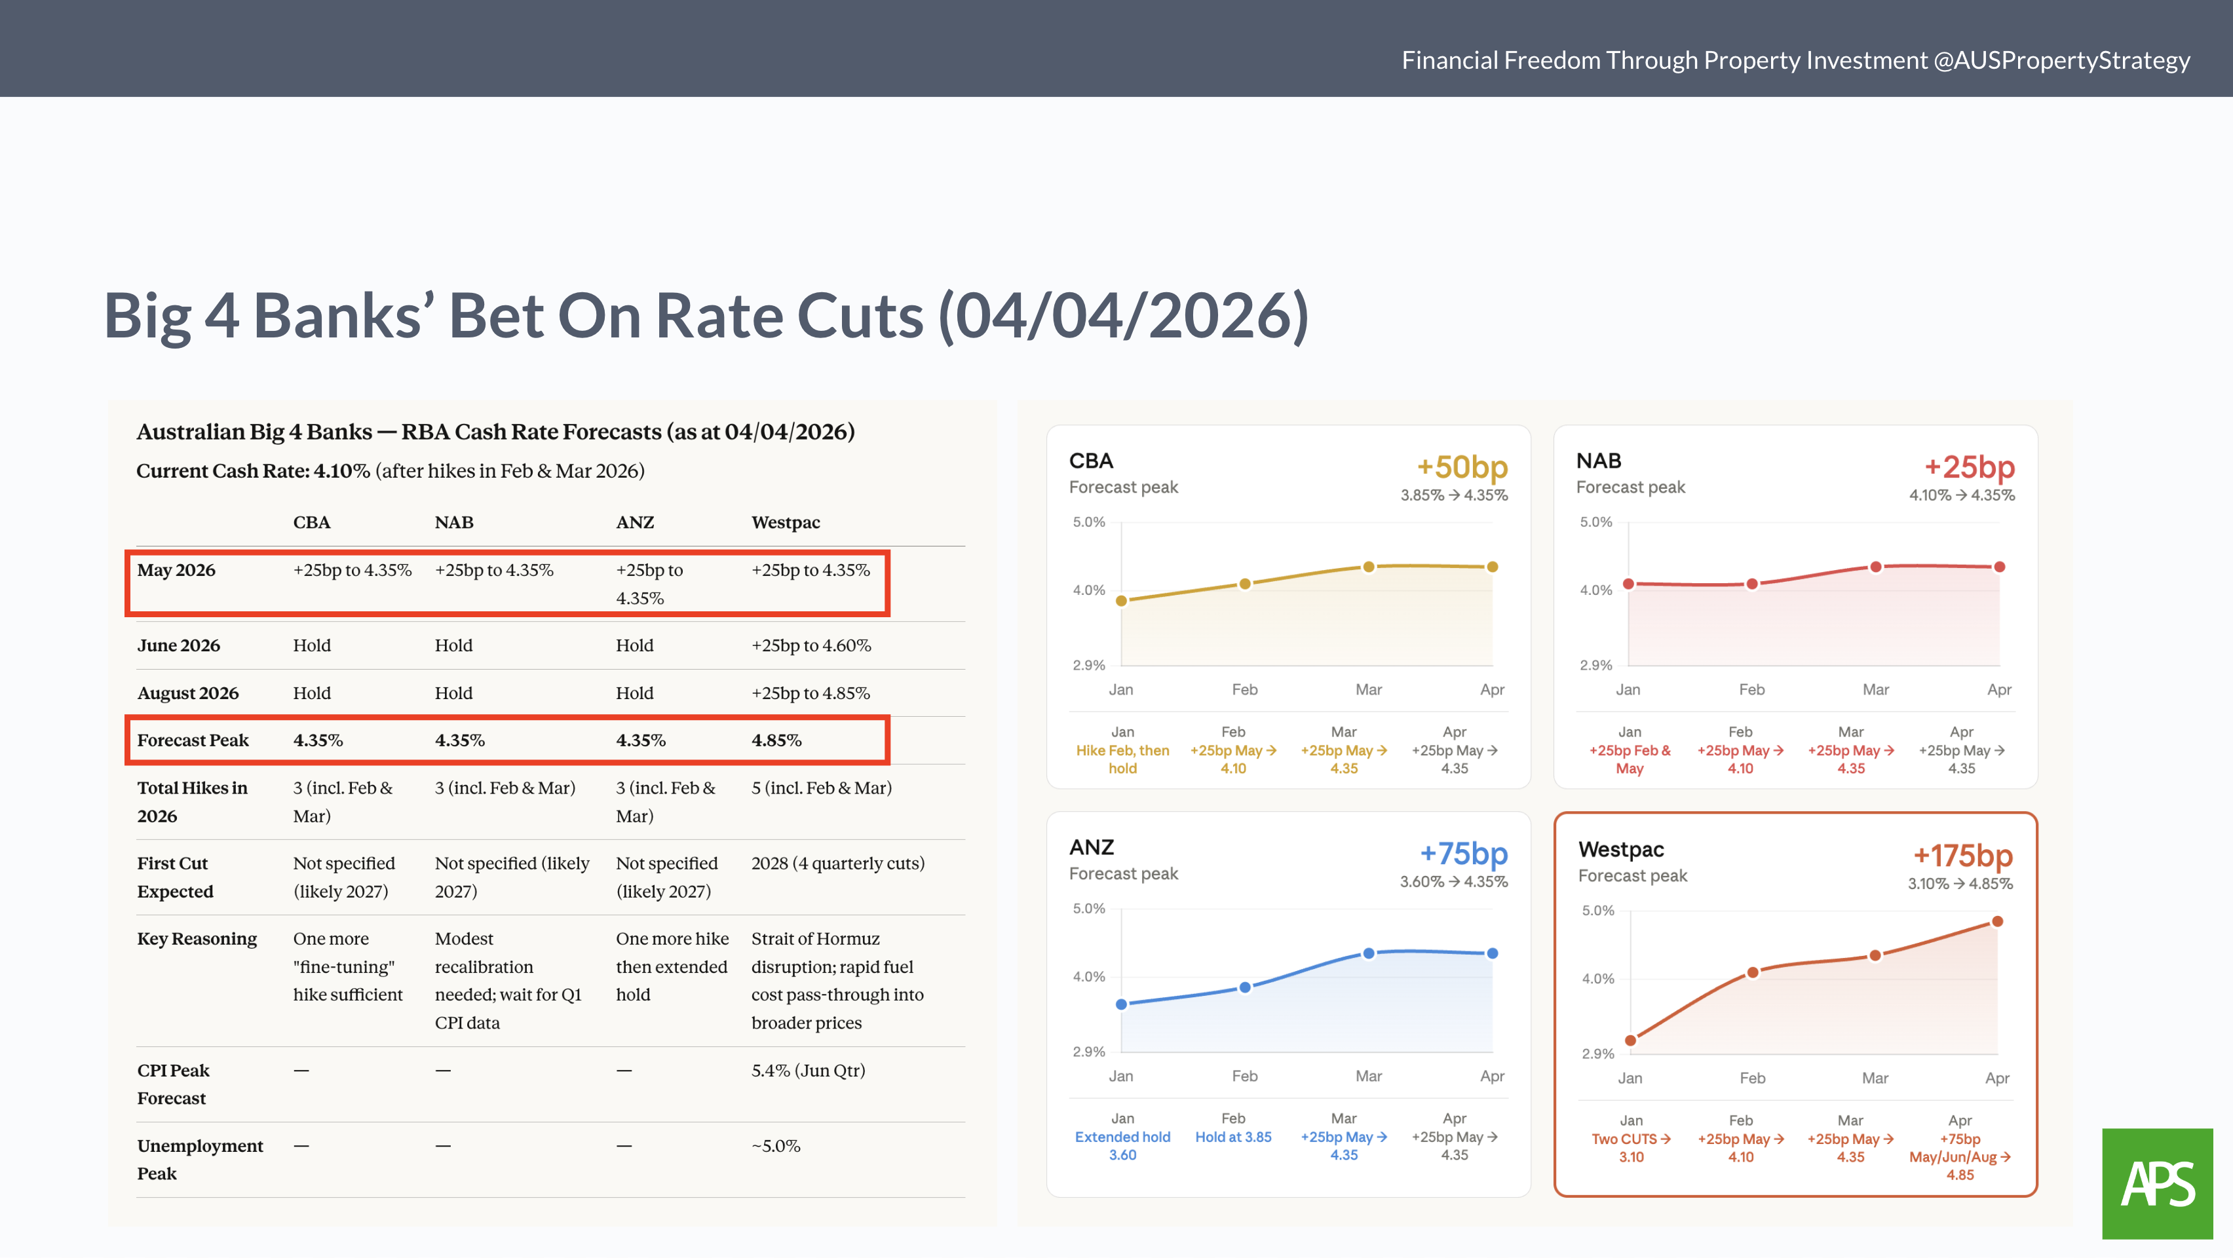The height and width of the screenshot is (1258, 2233).
Task: Click the Westpac April data point
Action: 1997,922
